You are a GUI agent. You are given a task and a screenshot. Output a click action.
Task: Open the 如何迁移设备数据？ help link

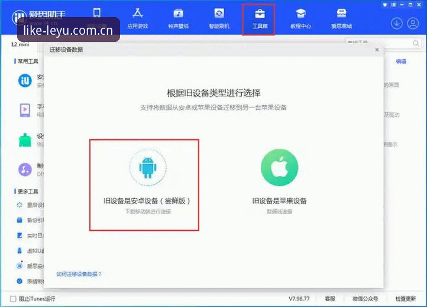79,274
